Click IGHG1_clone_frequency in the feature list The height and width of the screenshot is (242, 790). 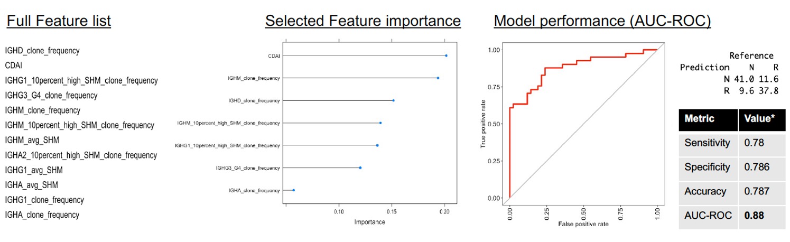pyautogui.click(x=44, y=200)
